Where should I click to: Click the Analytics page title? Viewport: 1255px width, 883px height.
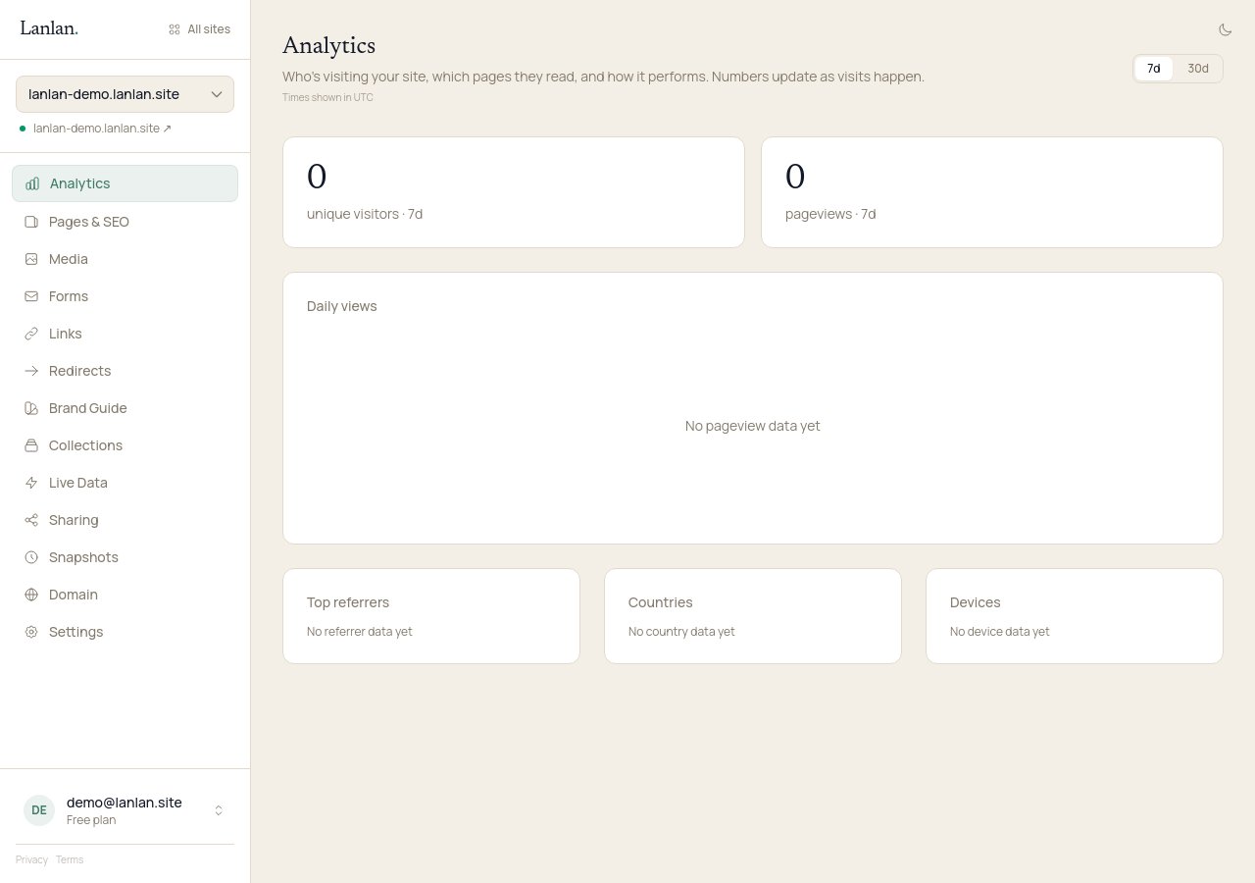pos(329,45)
